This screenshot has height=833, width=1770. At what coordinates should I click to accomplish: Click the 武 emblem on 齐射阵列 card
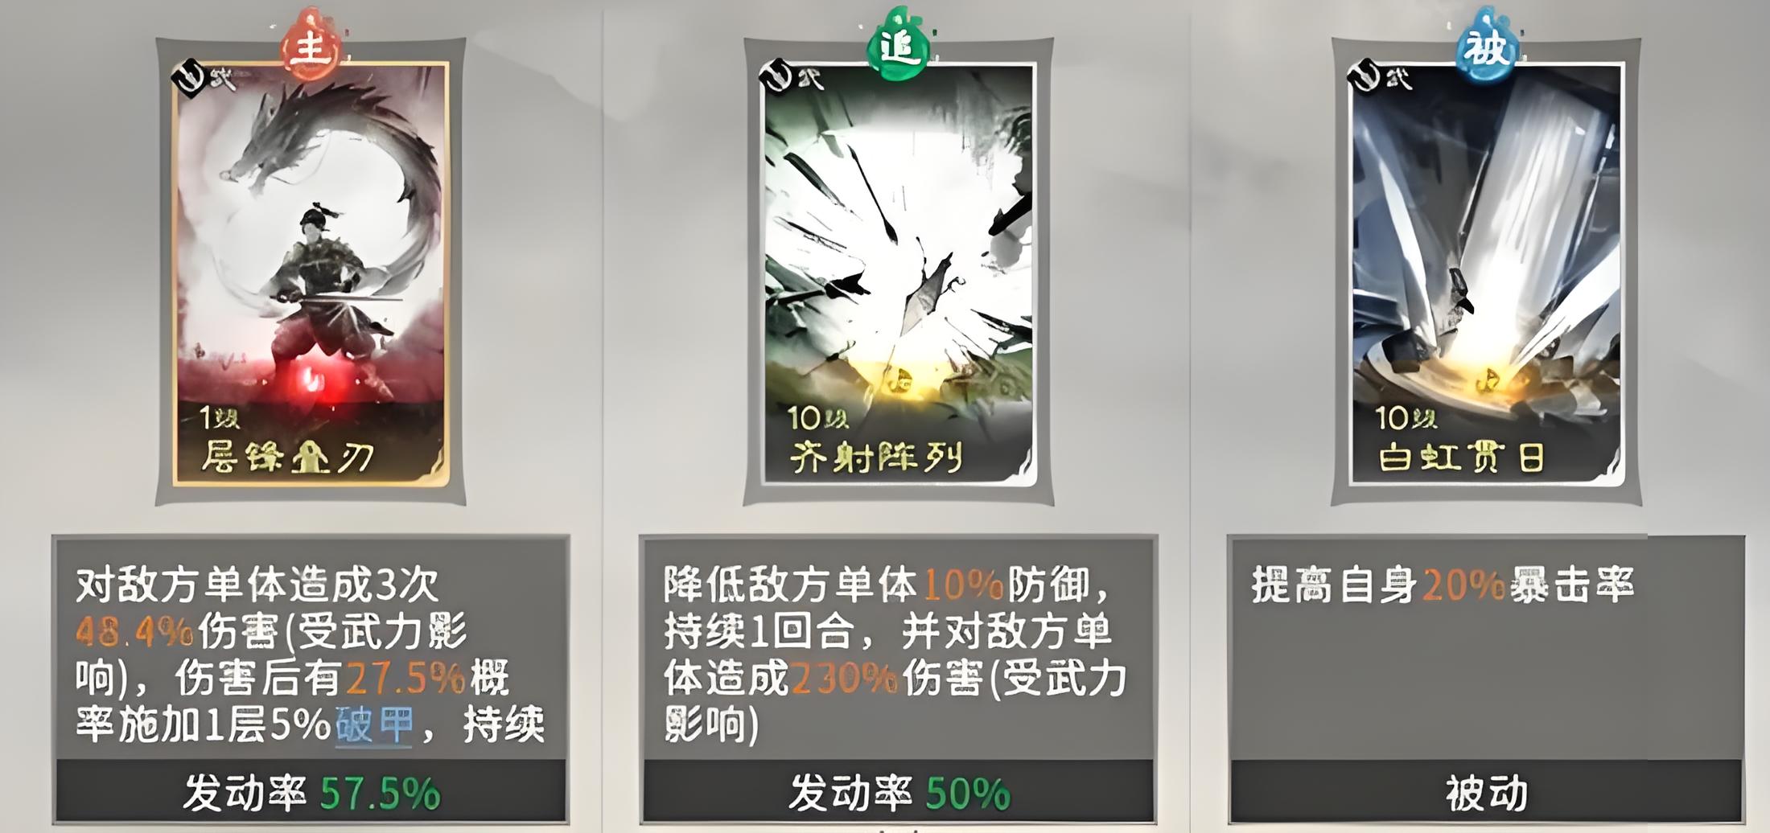point(790,77)
